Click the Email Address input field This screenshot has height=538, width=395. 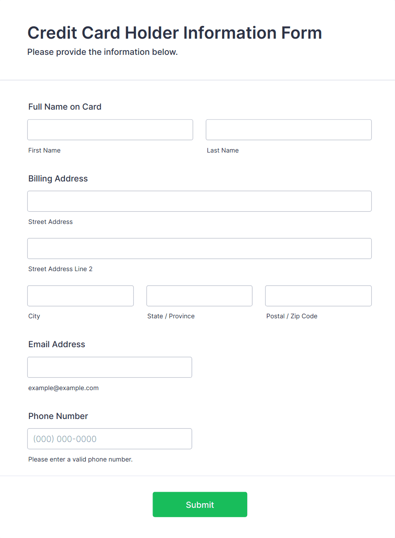coord(110,367)
